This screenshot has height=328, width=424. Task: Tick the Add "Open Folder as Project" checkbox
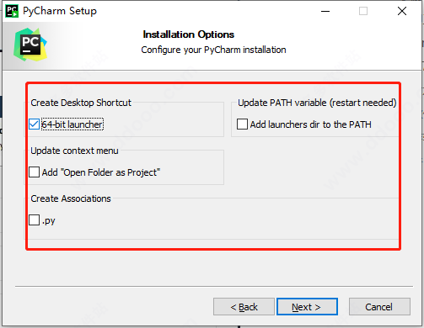click(x=34, y=172)
